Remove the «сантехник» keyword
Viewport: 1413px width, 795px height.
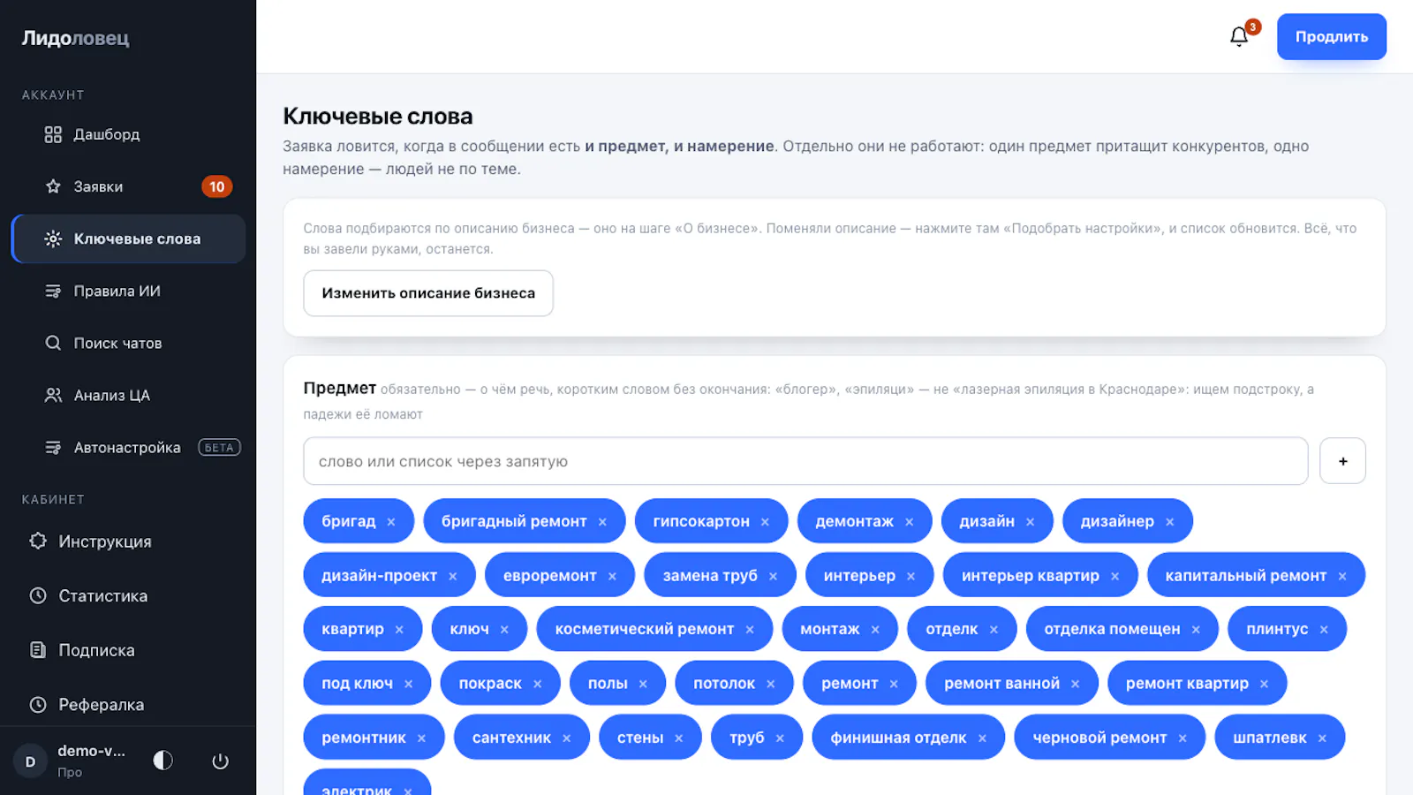click(x=566, y=738)
